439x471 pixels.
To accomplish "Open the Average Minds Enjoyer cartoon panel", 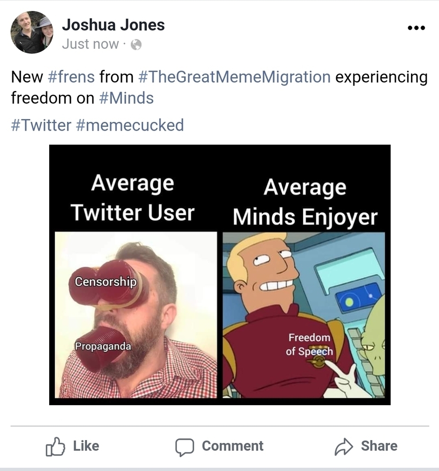I will click(x=304, y=315).
